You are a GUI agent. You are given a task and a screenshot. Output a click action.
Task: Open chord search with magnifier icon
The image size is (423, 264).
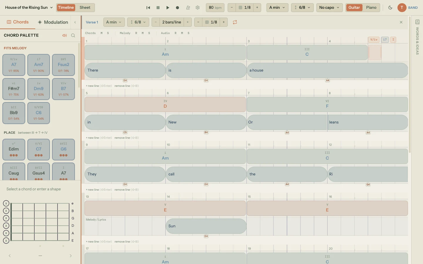click(x=73, y=35)
